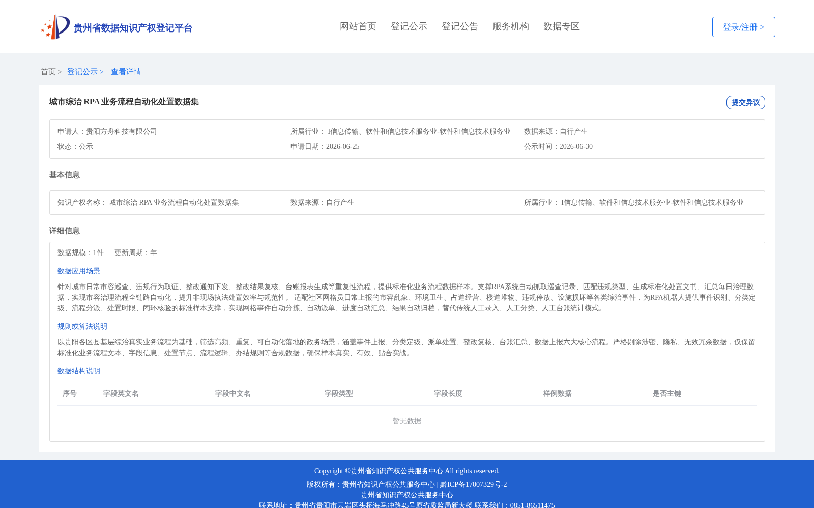Click 样例数据 column header
The width and height of the screenshot is (814, 508).
pos(558,393)
